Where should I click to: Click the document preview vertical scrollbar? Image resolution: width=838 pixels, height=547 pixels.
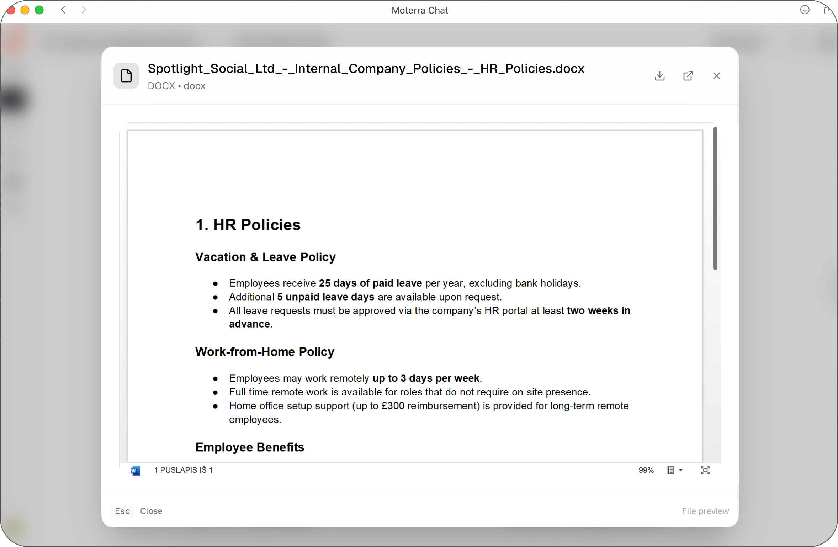[715, 198]
